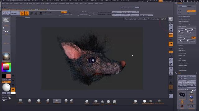
Task: Expand BPR Filters section
Action: point(182,51)
